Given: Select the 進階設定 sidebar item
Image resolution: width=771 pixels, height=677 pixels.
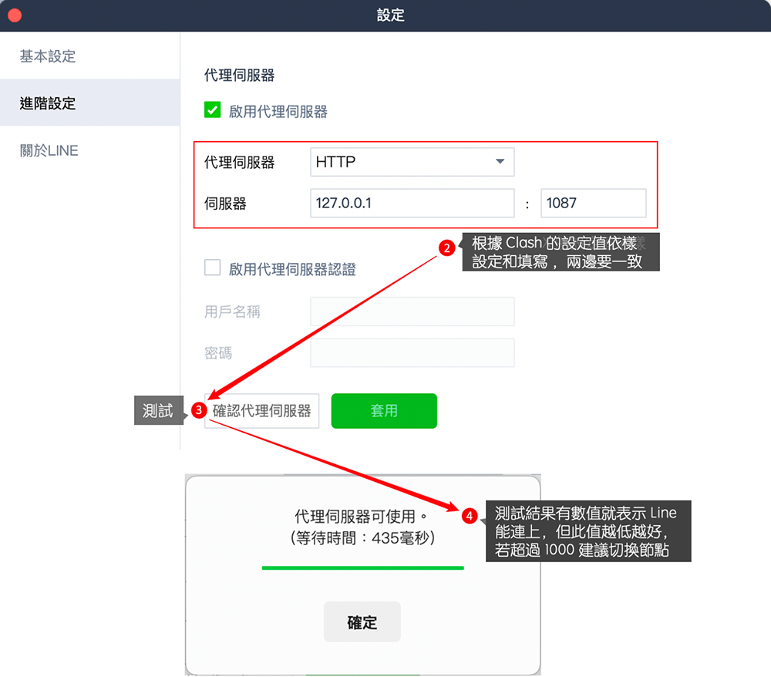Looking at the screenshot, I should (x=90, y=103).
